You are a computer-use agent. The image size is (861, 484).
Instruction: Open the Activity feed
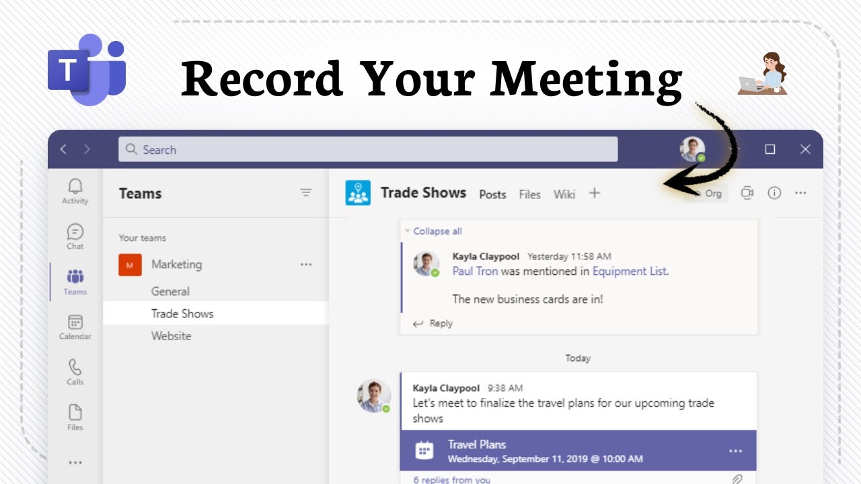pyautogui.click(x=75, y=191)
